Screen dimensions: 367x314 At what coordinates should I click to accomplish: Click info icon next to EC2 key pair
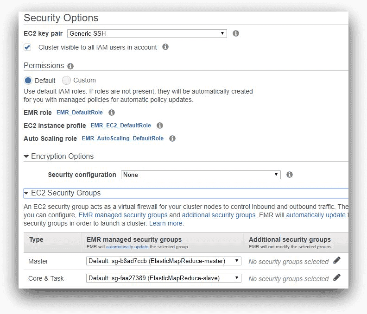236,33
